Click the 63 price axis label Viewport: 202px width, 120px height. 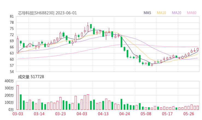click(12, 53)
